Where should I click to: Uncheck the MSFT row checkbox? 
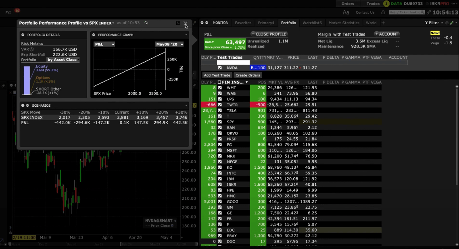[x=220, y=150]
